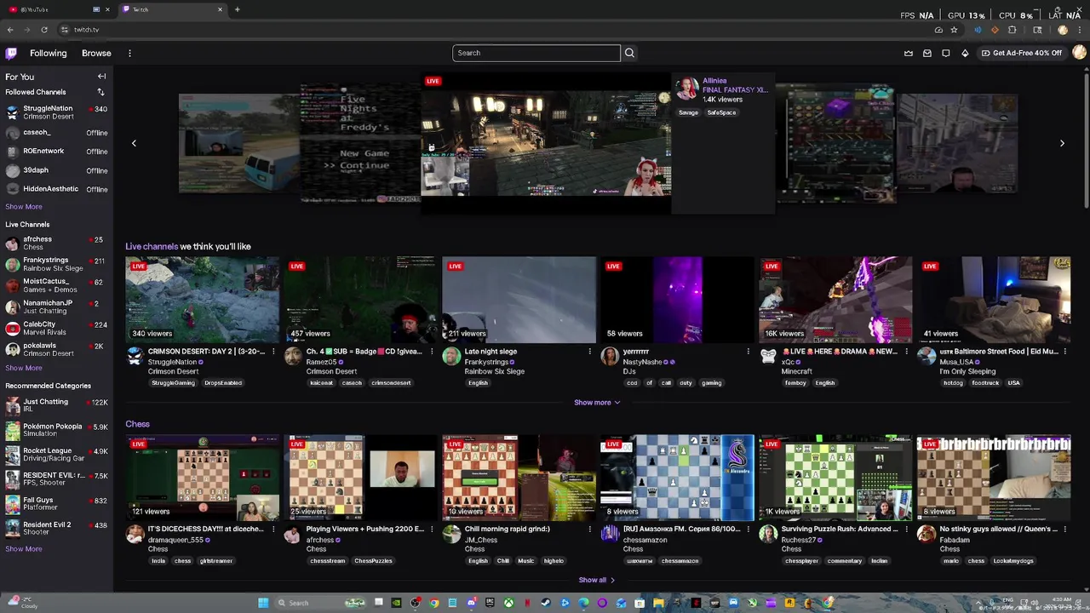The width and height of the screenshot is (1090, 613).
Task: Open a new browser tab
Action: pos(237,9)
